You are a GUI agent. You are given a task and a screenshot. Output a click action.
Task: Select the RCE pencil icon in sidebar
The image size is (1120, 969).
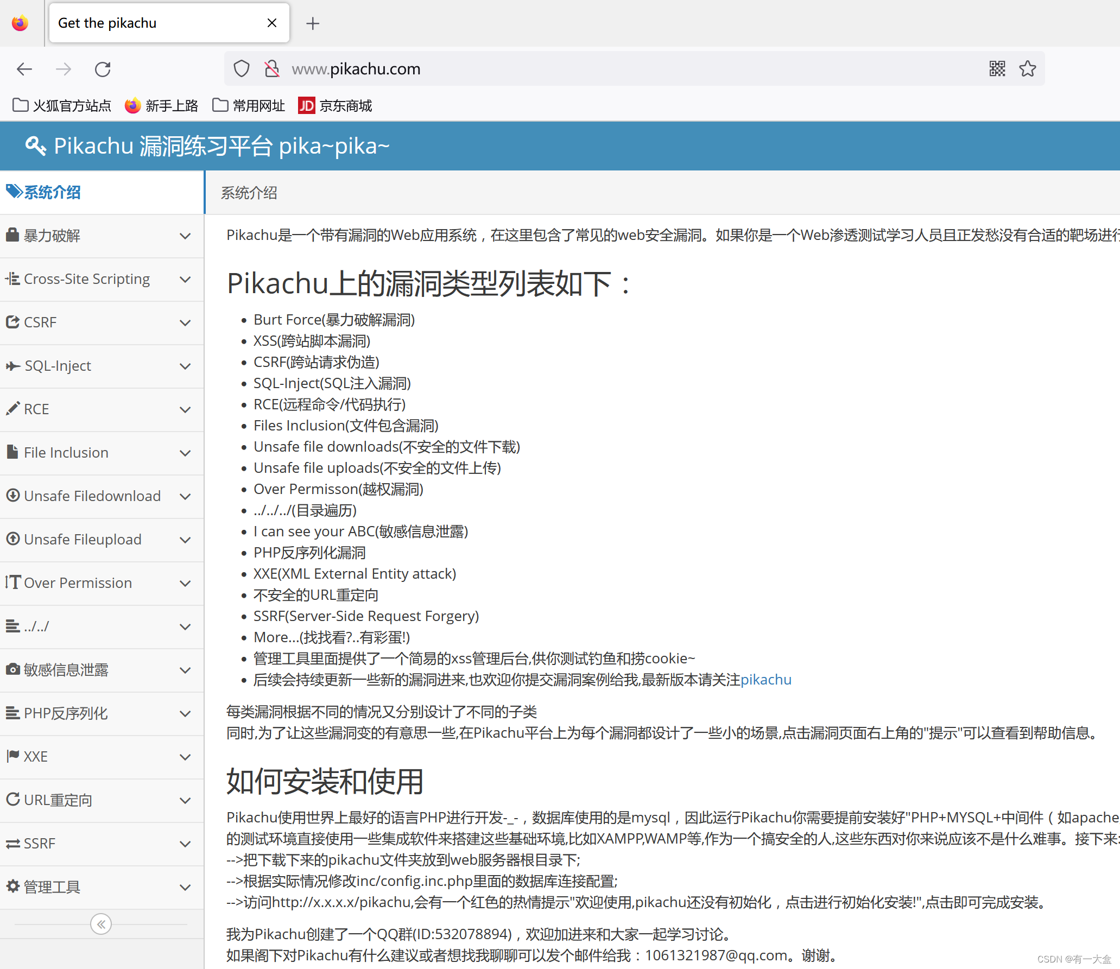click(x=13, y=408)
